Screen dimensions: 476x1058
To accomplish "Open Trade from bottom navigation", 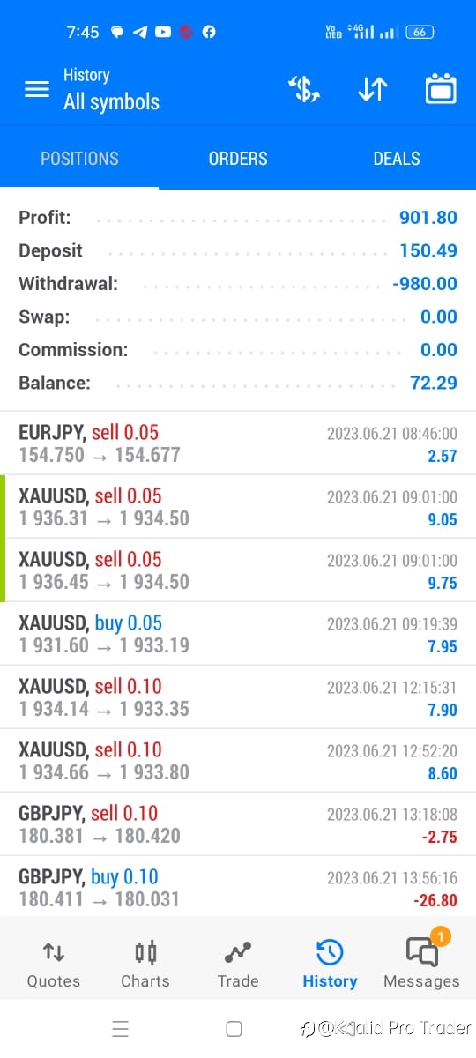I will tap(238, 964).
